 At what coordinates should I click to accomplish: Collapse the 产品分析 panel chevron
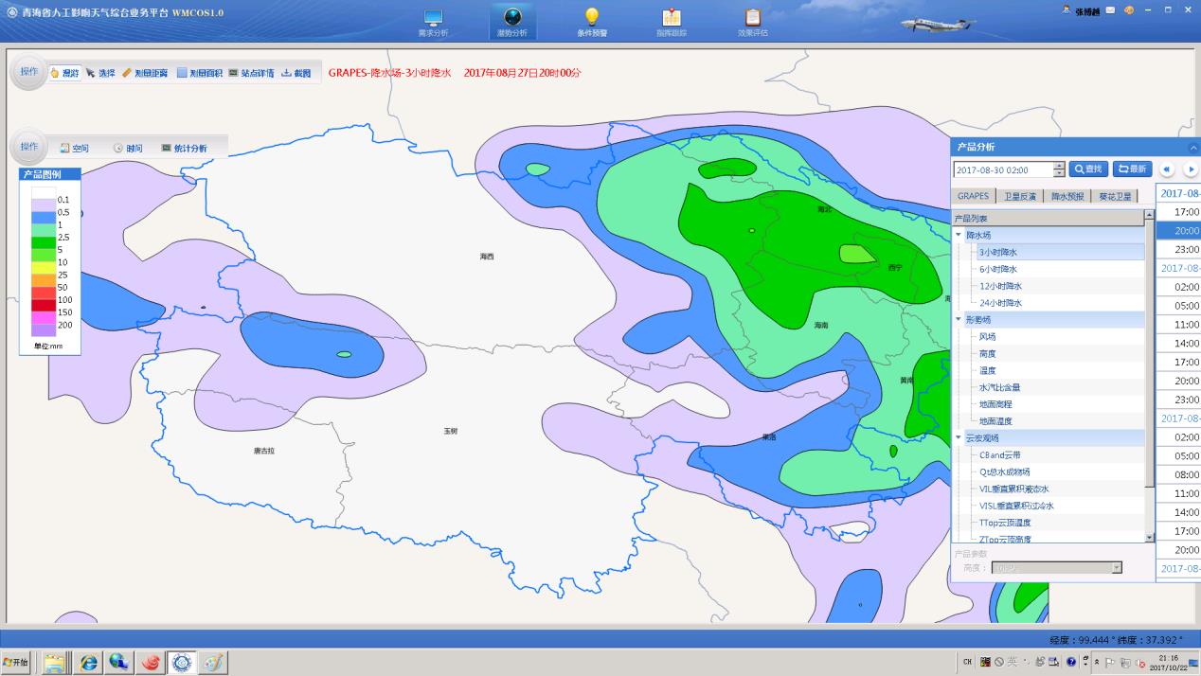pos(1192,148)
